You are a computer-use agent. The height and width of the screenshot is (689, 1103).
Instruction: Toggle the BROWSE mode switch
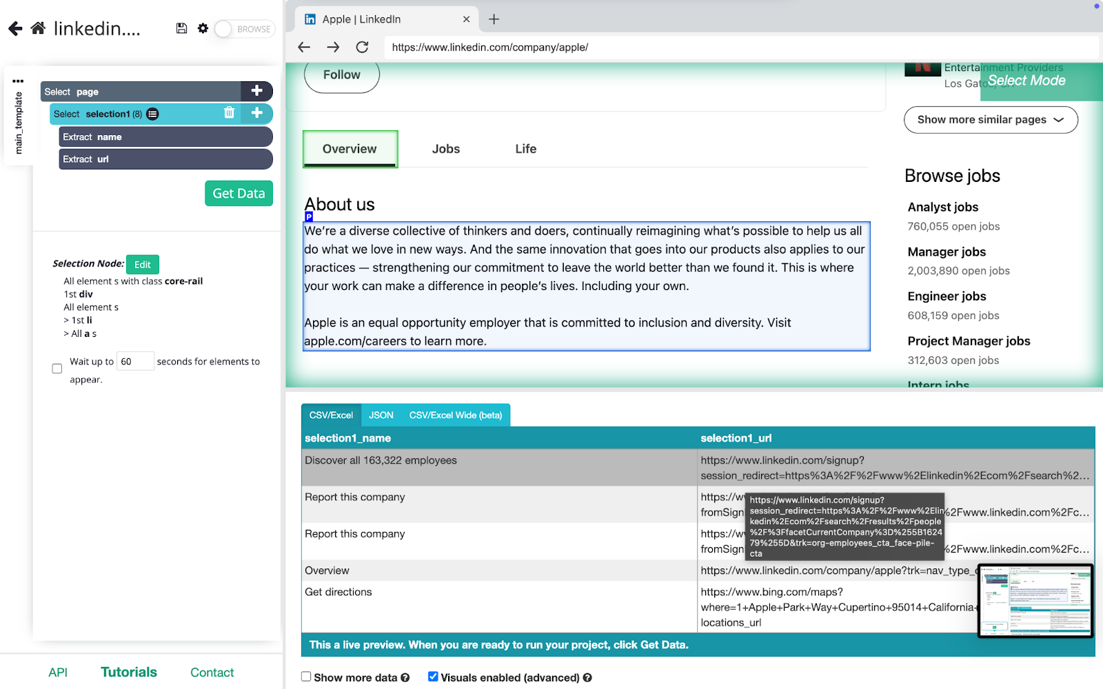pos(244,29)
